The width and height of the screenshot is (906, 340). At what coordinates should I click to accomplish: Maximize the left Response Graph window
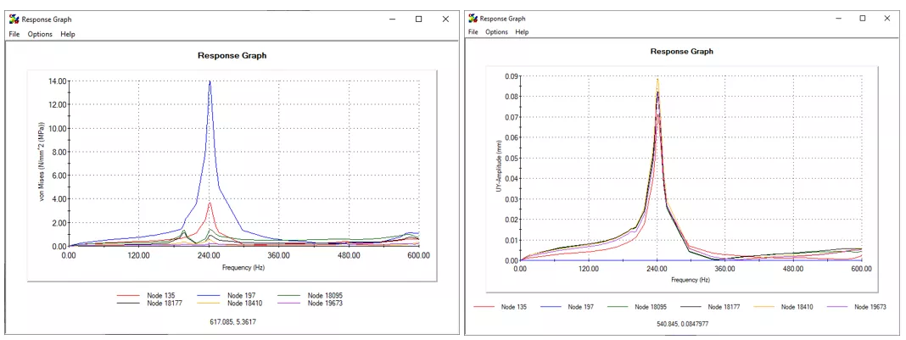418,19
